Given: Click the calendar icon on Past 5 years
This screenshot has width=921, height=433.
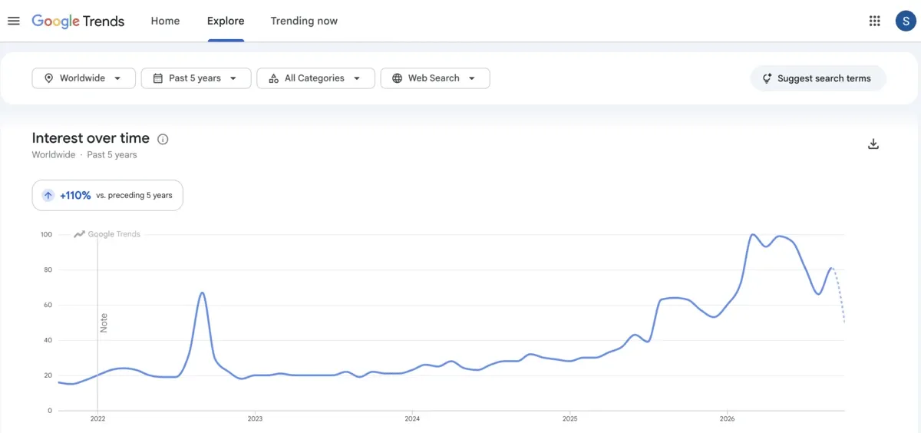Looking at the screenshot, I should click(158, 78).
